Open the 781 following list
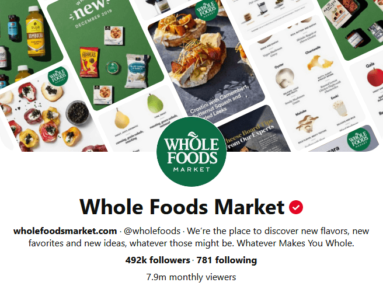Screen dimensions: 383x286 (227, 260)
